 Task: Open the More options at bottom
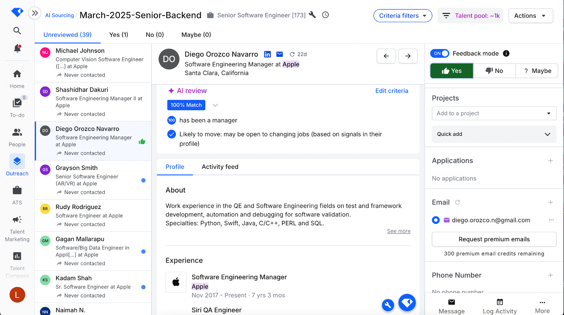(x=542, y=307)
